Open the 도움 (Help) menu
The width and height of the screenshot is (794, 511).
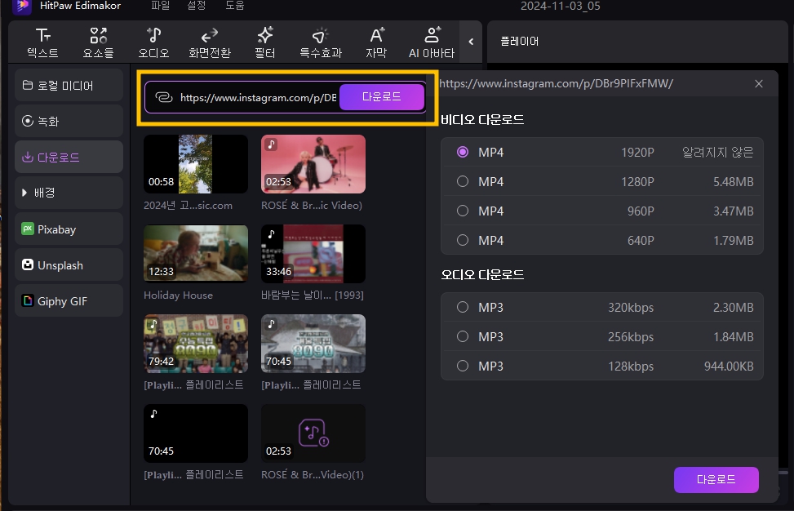click(234, 6)
